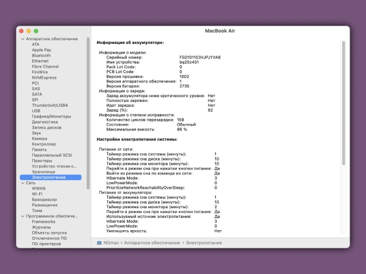Open FireWire in the sidebar
The height and width of the screenshot is (274, 366).
tap(40, 72)
